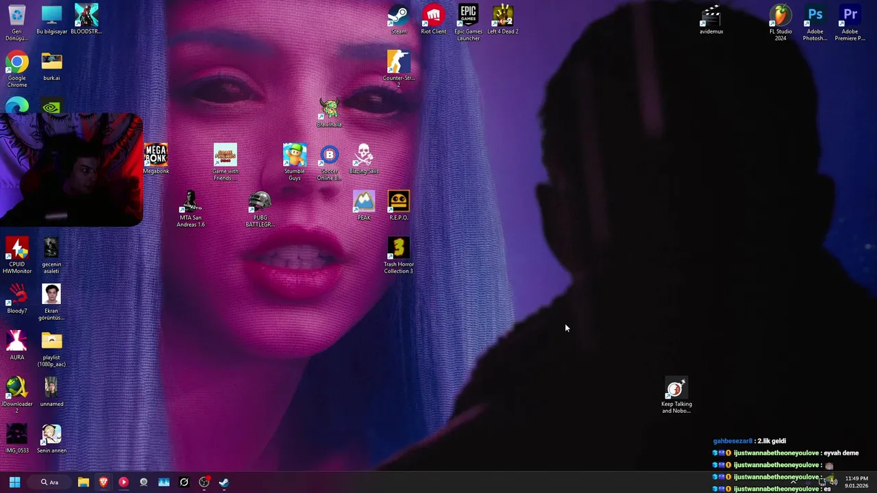
Task: Open the avidemux shortcut
Action: 711,19
